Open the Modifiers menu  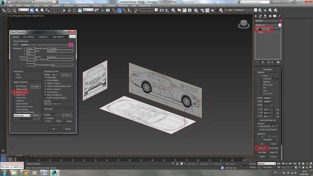[x=56, y=6]
